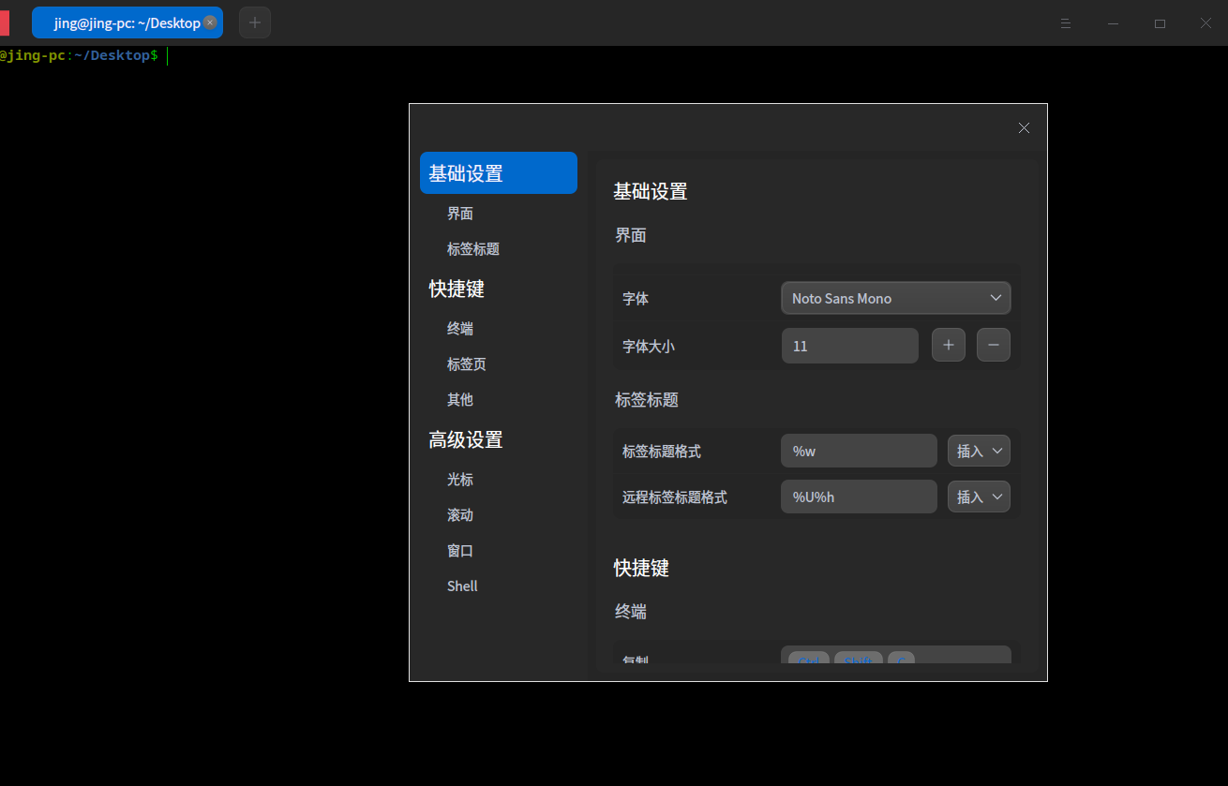
Task: Decrease font size with minus button
Action: (993, 345)
